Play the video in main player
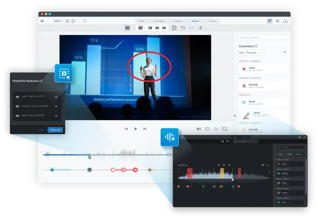The width and height of the screenshot is (318, 218). coord(136,129)
